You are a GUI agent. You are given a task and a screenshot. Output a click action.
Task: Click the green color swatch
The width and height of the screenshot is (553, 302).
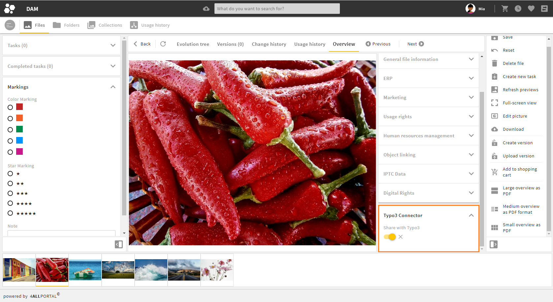coord(19,129)
